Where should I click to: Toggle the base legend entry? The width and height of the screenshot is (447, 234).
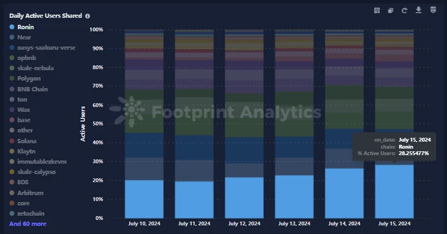[20, 120]
